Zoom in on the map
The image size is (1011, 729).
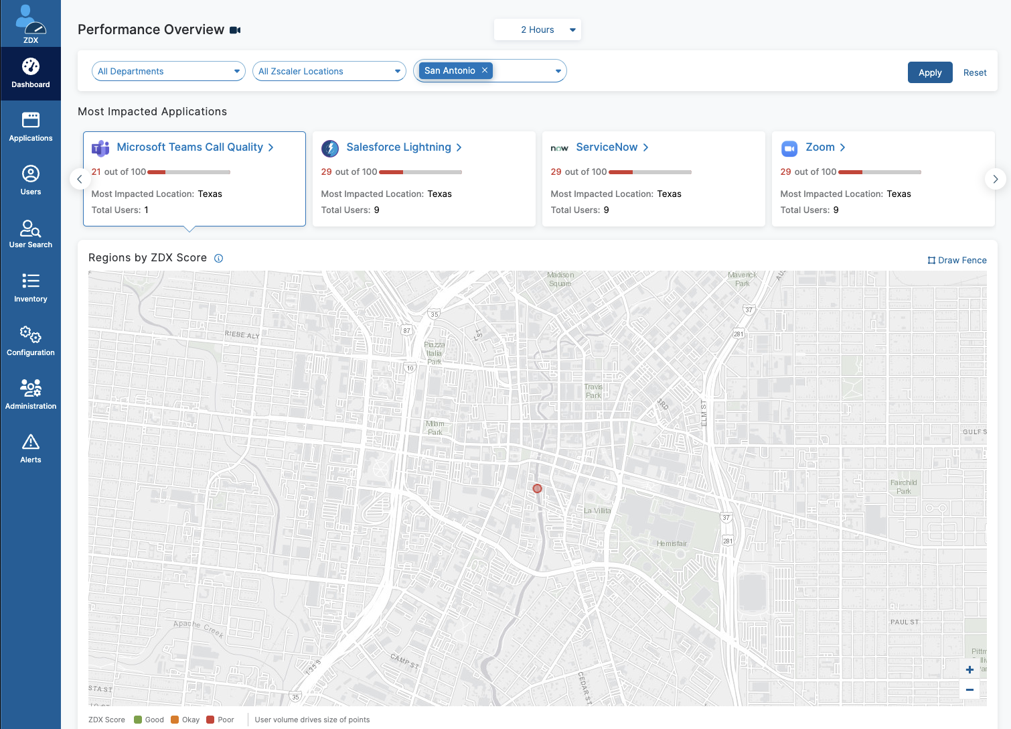coord(969,669)
